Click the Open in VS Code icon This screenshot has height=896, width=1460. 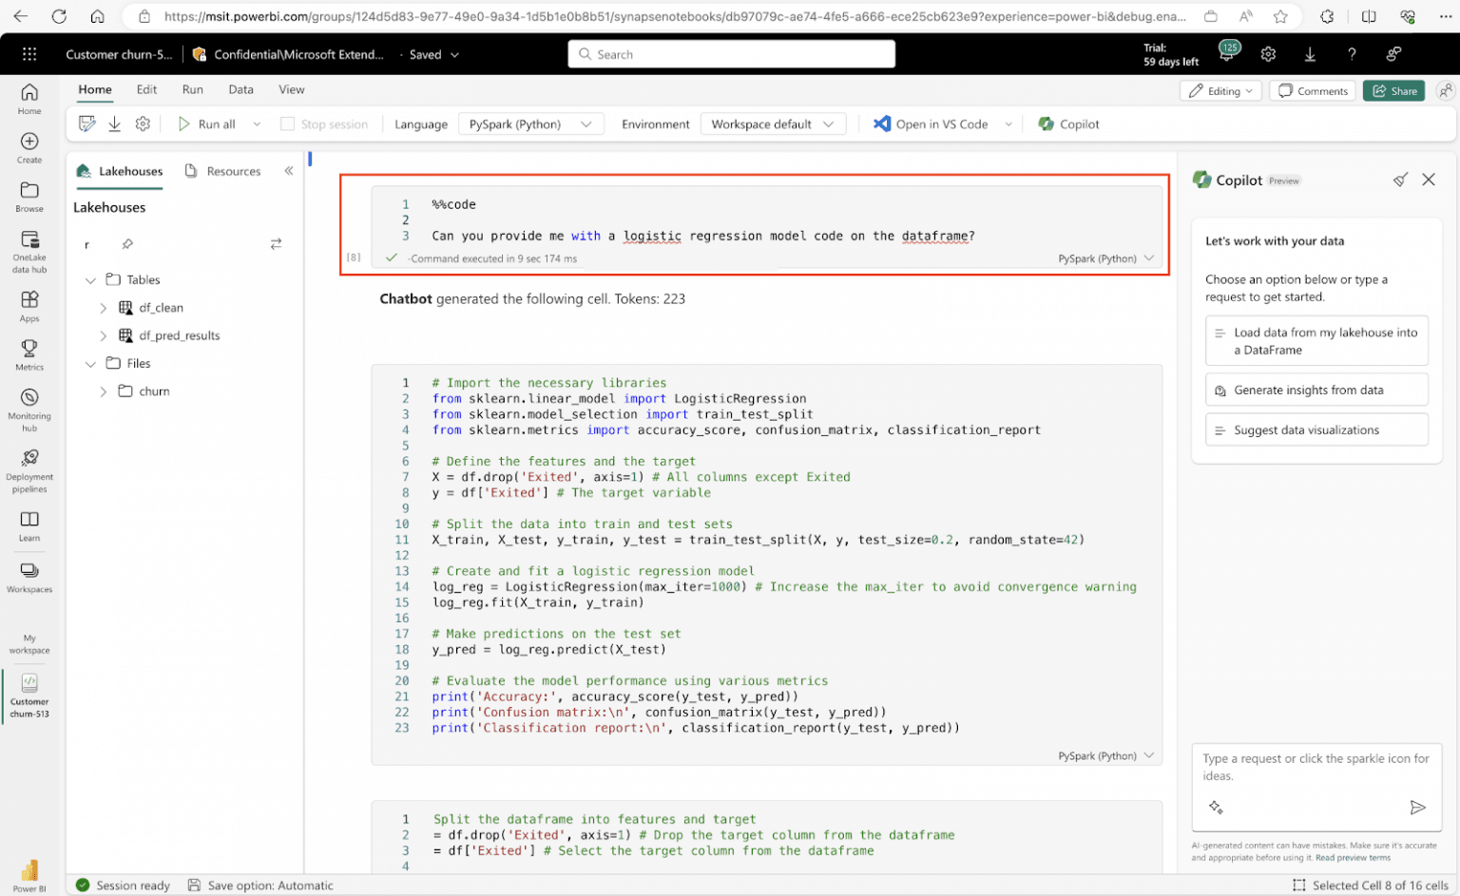(x=882, y=124)
